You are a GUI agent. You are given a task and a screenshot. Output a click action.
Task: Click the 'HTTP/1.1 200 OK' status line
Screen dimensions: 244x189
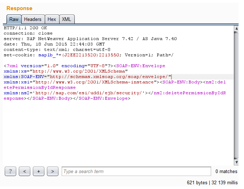(x=25, y=28)
